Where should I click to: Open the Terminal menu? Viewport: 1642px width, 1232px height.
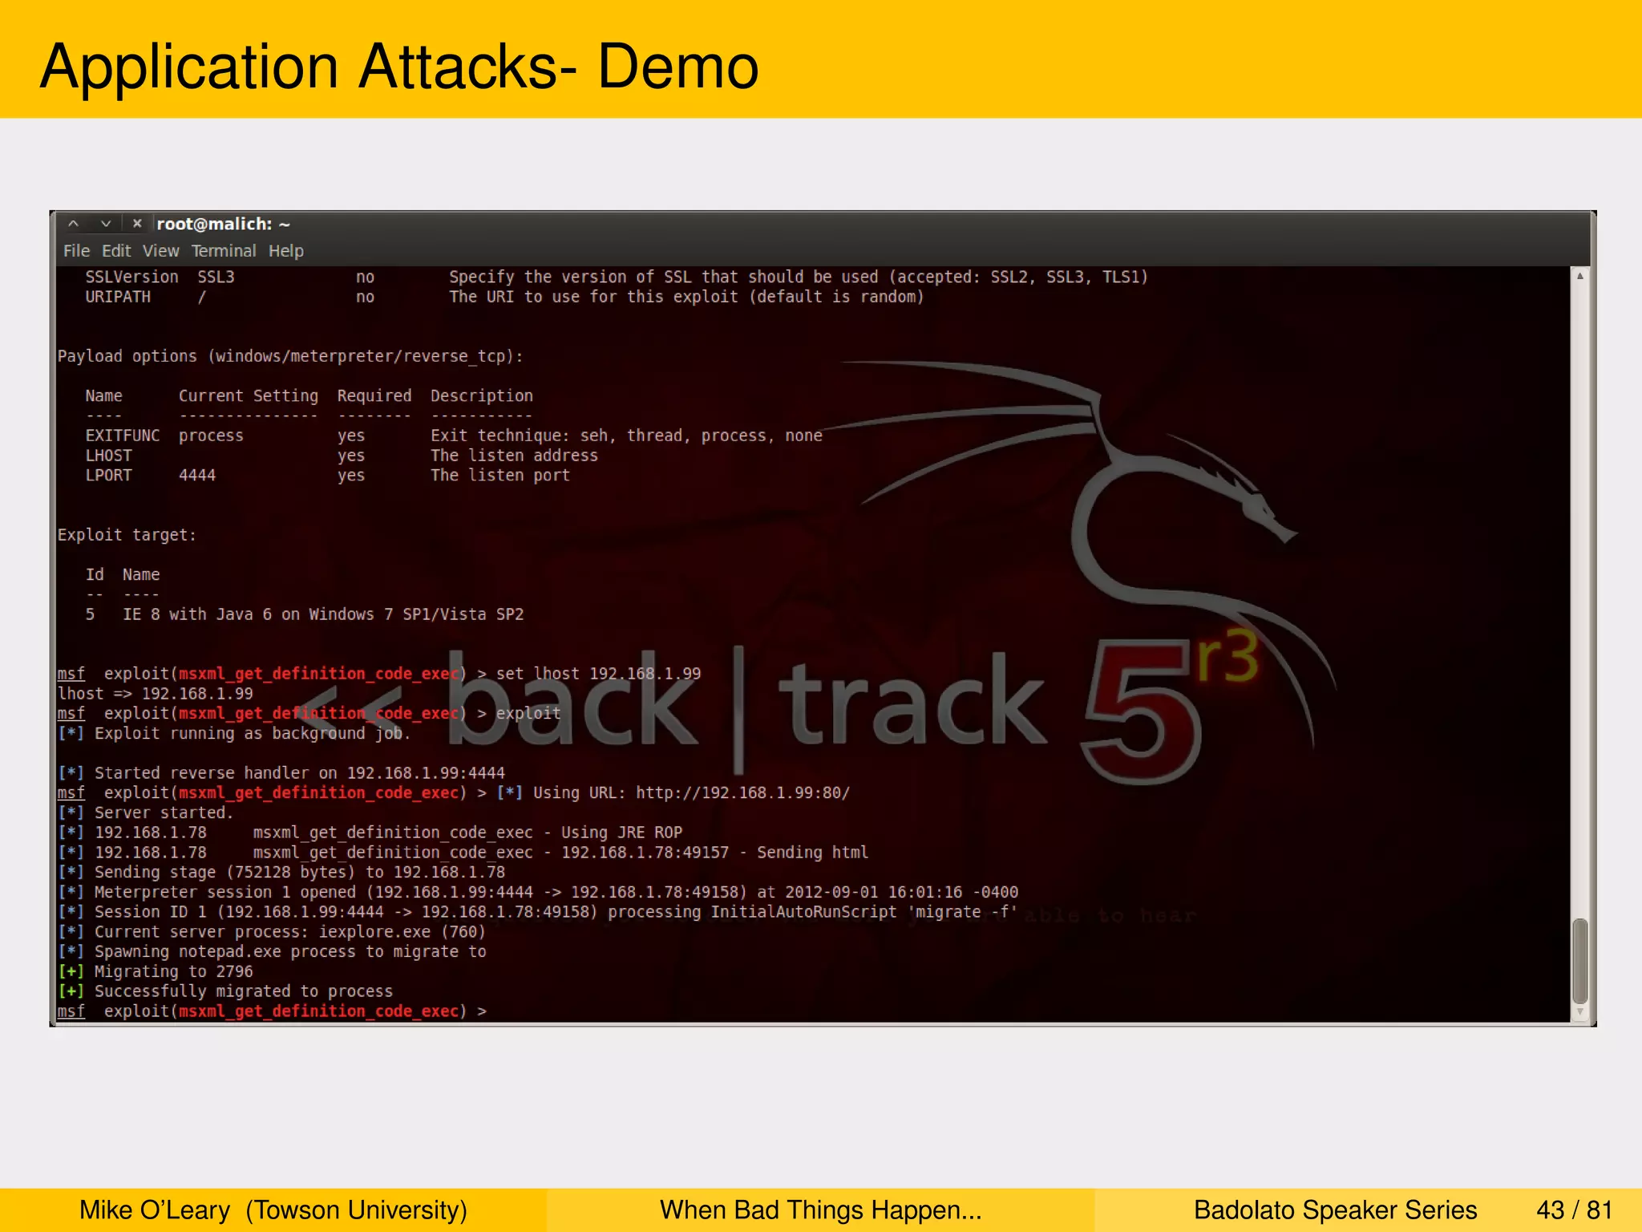pyautogui.click(x=224, y=251)
